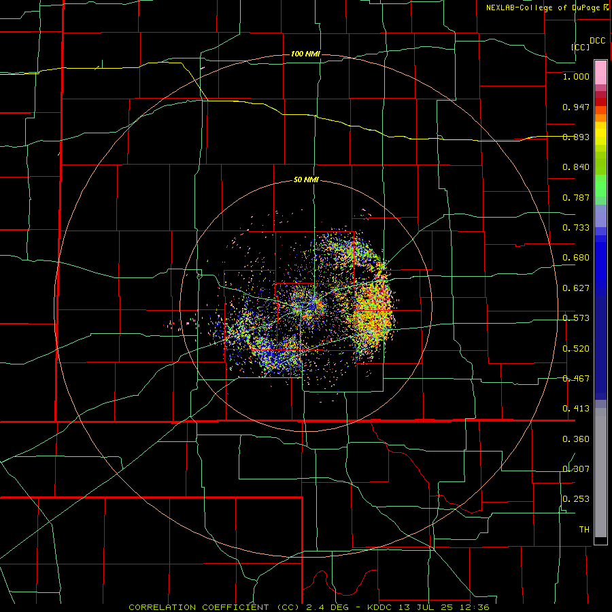The height and width of the screenshot is (612, 612).
Task: Click the 0.733 legend value
Action: [x=576, y=228]
